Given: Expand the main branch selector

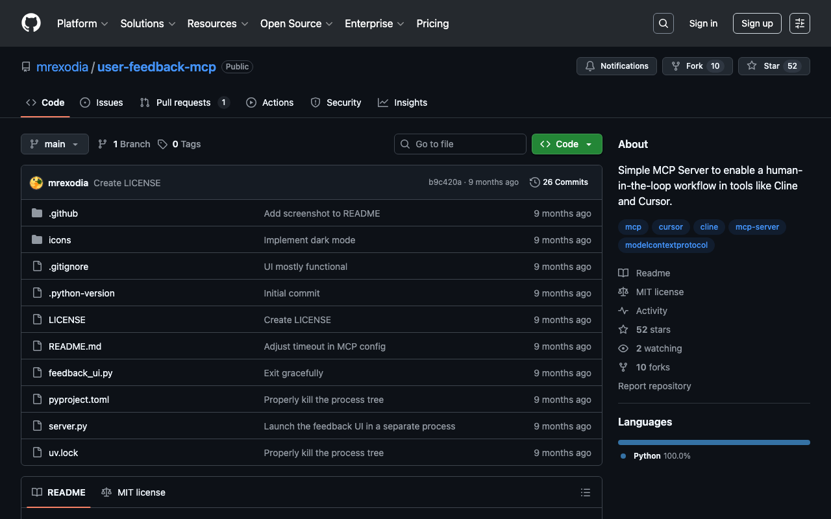Looking at the screenshot, I should coord(55,144).
